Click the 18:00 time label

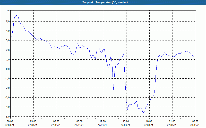pos(149,121)
